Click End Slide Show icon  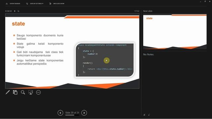50,4
